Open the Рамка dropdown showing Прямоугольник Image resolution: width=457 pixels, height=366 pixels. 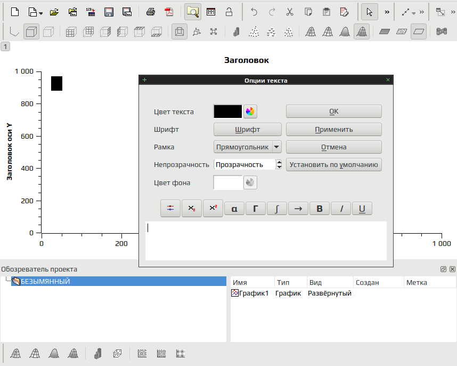point(248,147)
